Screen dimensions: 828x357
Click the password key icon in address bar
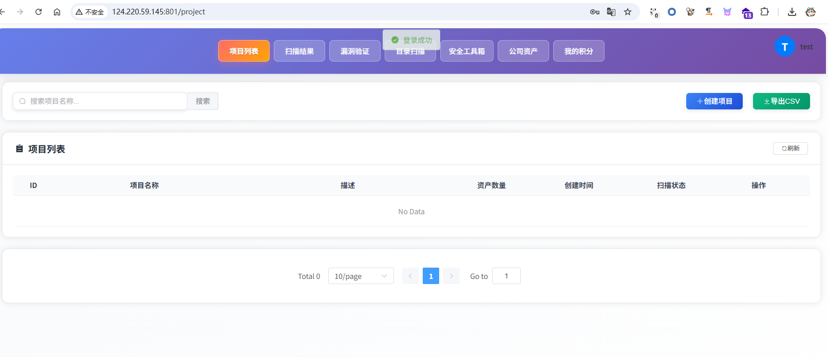pos(595,12)
